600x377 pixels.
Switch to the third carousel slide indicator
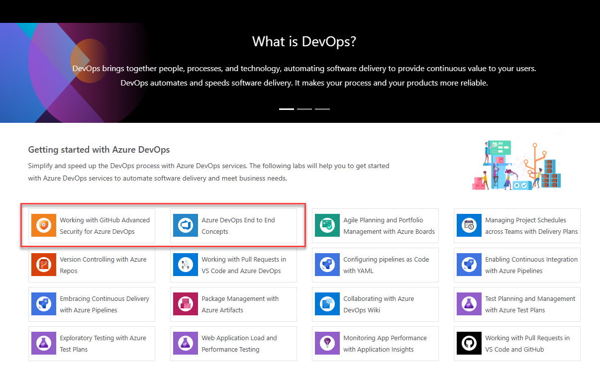coord(322,108)
